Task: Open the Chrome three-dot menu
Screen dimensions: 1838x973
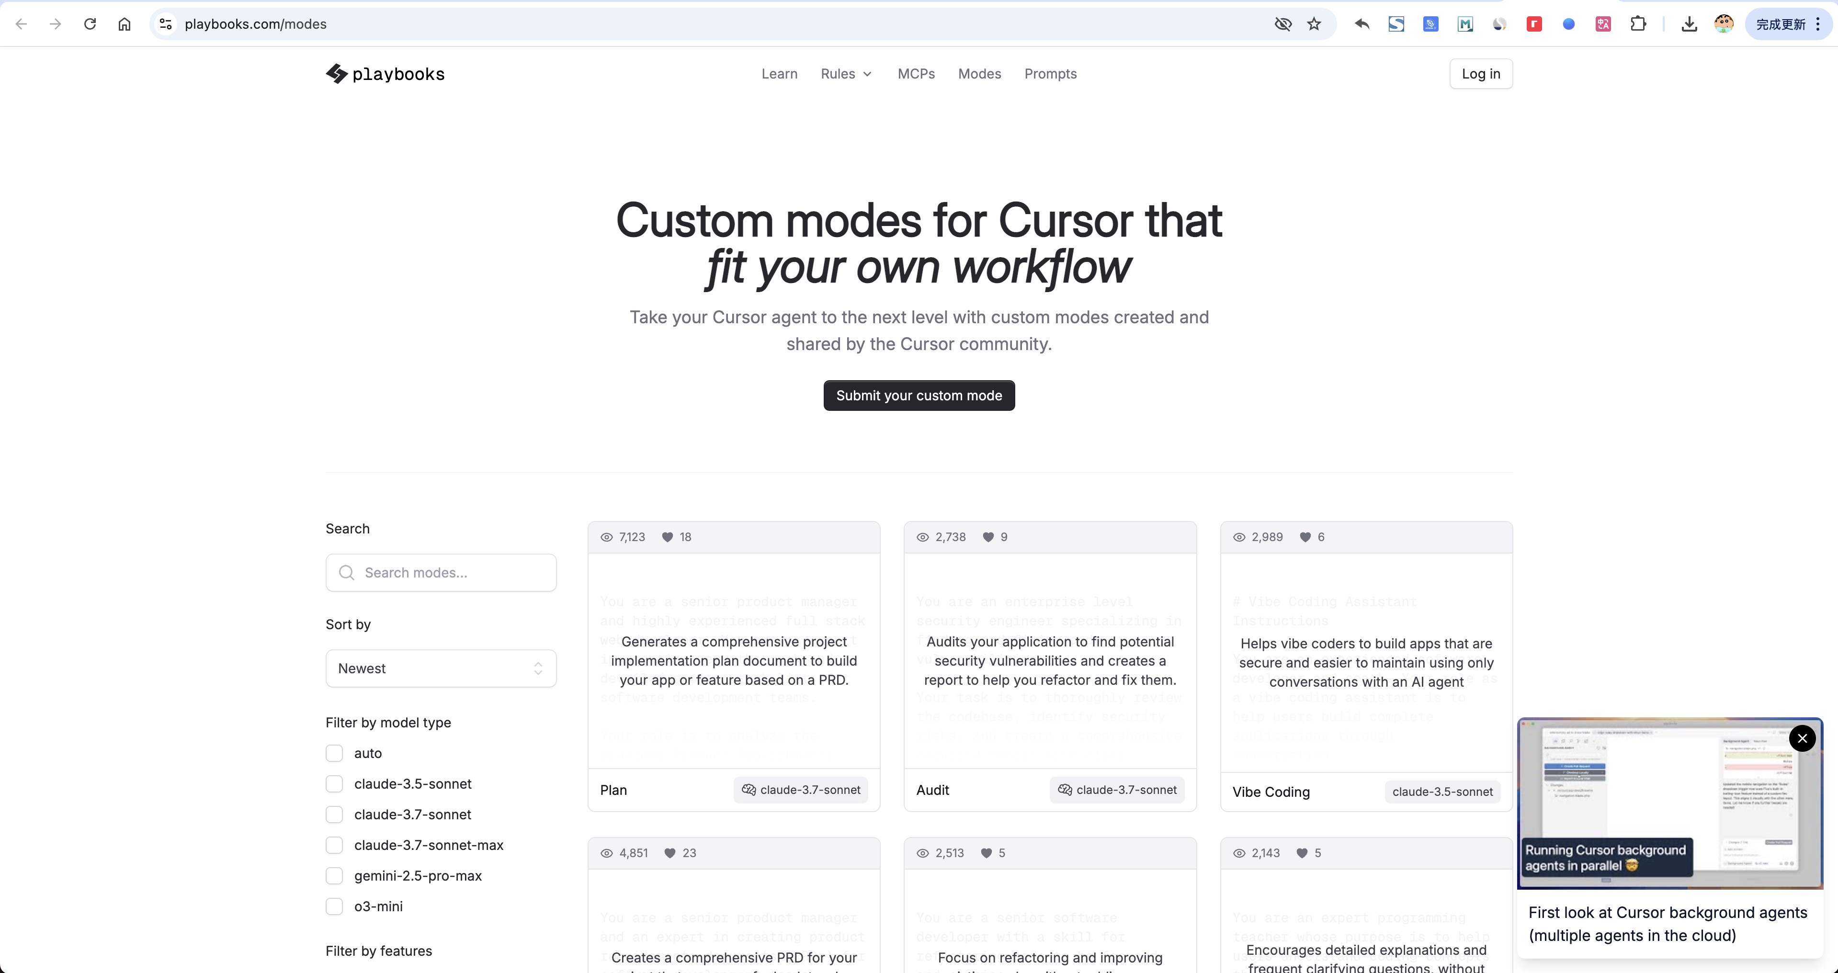Action: tap(1817, 23)
